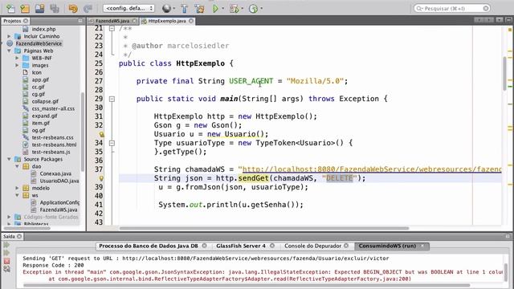This screenshot has width=514, height=289.
Task: Click the Save All toolbar icon
Action: pos(55,9)
